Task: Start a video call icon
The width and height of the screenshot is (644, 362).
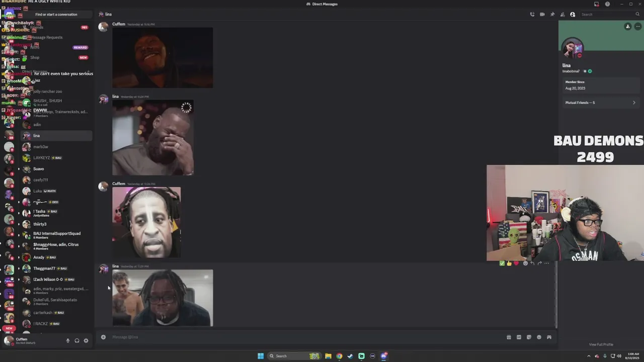Action: 542,14
